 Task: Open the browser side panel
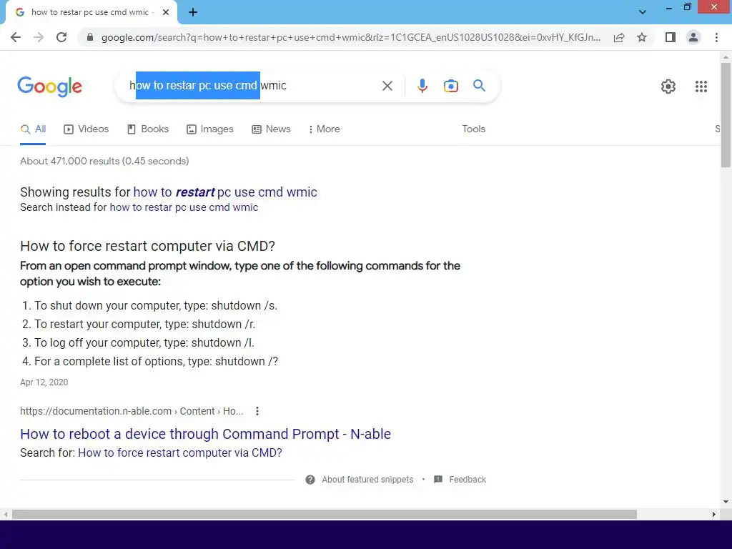tap(671, 37)
